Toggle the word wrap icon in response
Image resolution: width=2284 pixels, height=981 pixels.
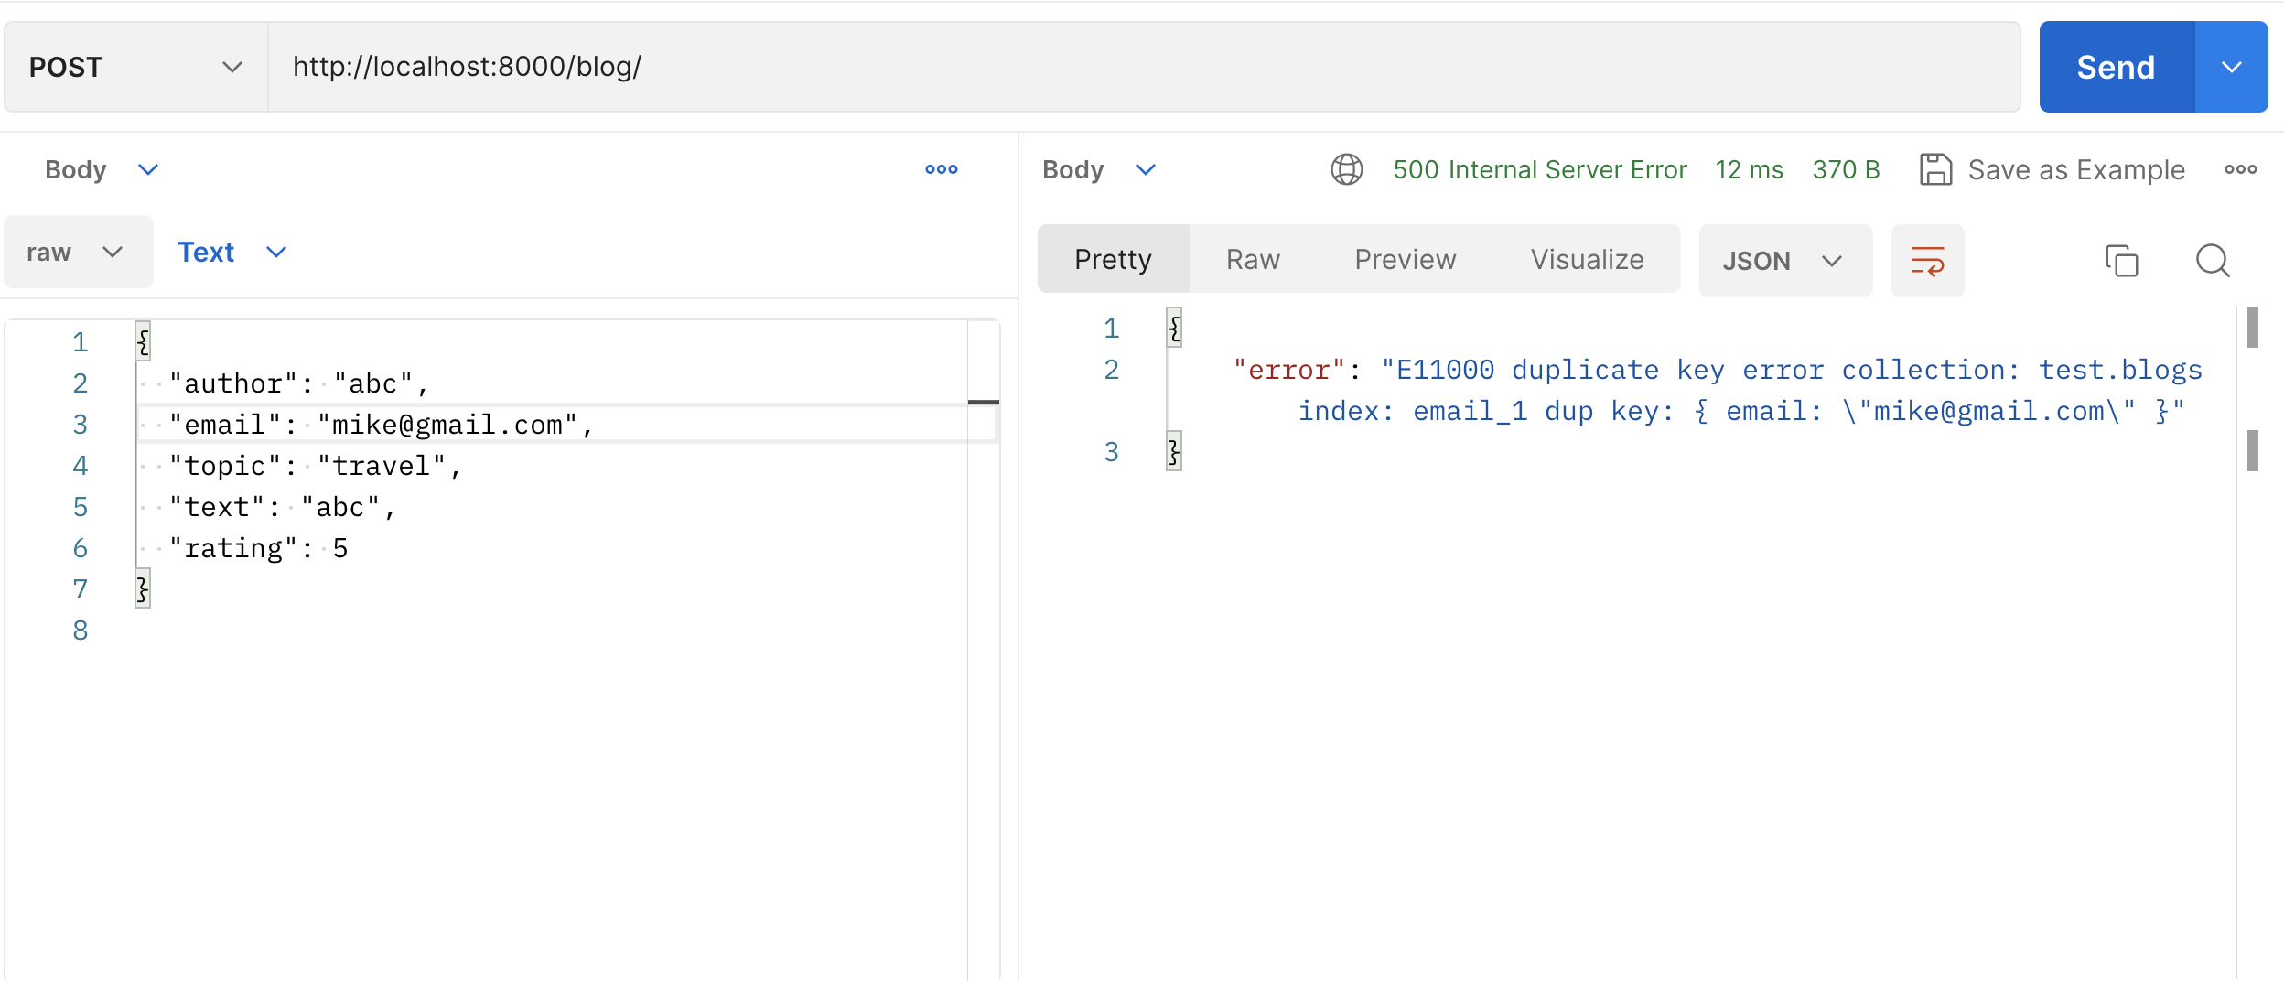click(x=1927, y=261)
